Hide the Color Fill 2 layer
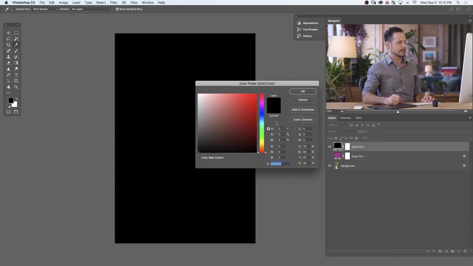The height and width of the screenshot is (266, 473). (330, 147)
